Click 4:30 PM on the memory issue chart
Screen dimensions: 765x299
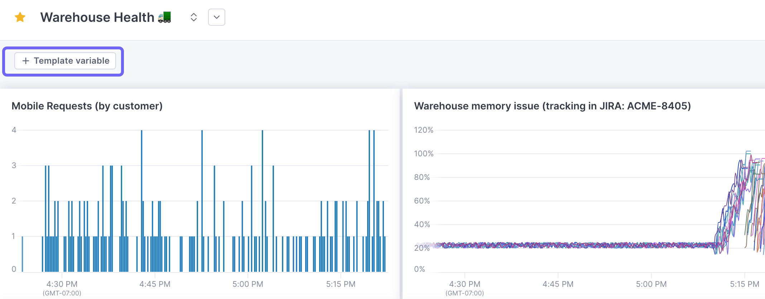point(465,284)
